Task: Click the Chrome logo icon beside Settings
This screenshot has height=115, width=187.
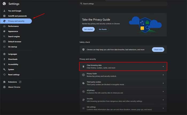Action: 4,4
